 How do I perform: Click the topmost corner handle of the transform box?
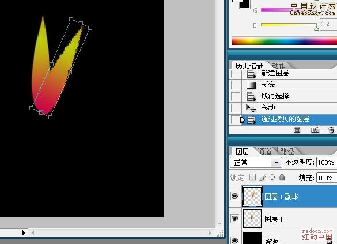pyautogui.click(x=71, y=20)
